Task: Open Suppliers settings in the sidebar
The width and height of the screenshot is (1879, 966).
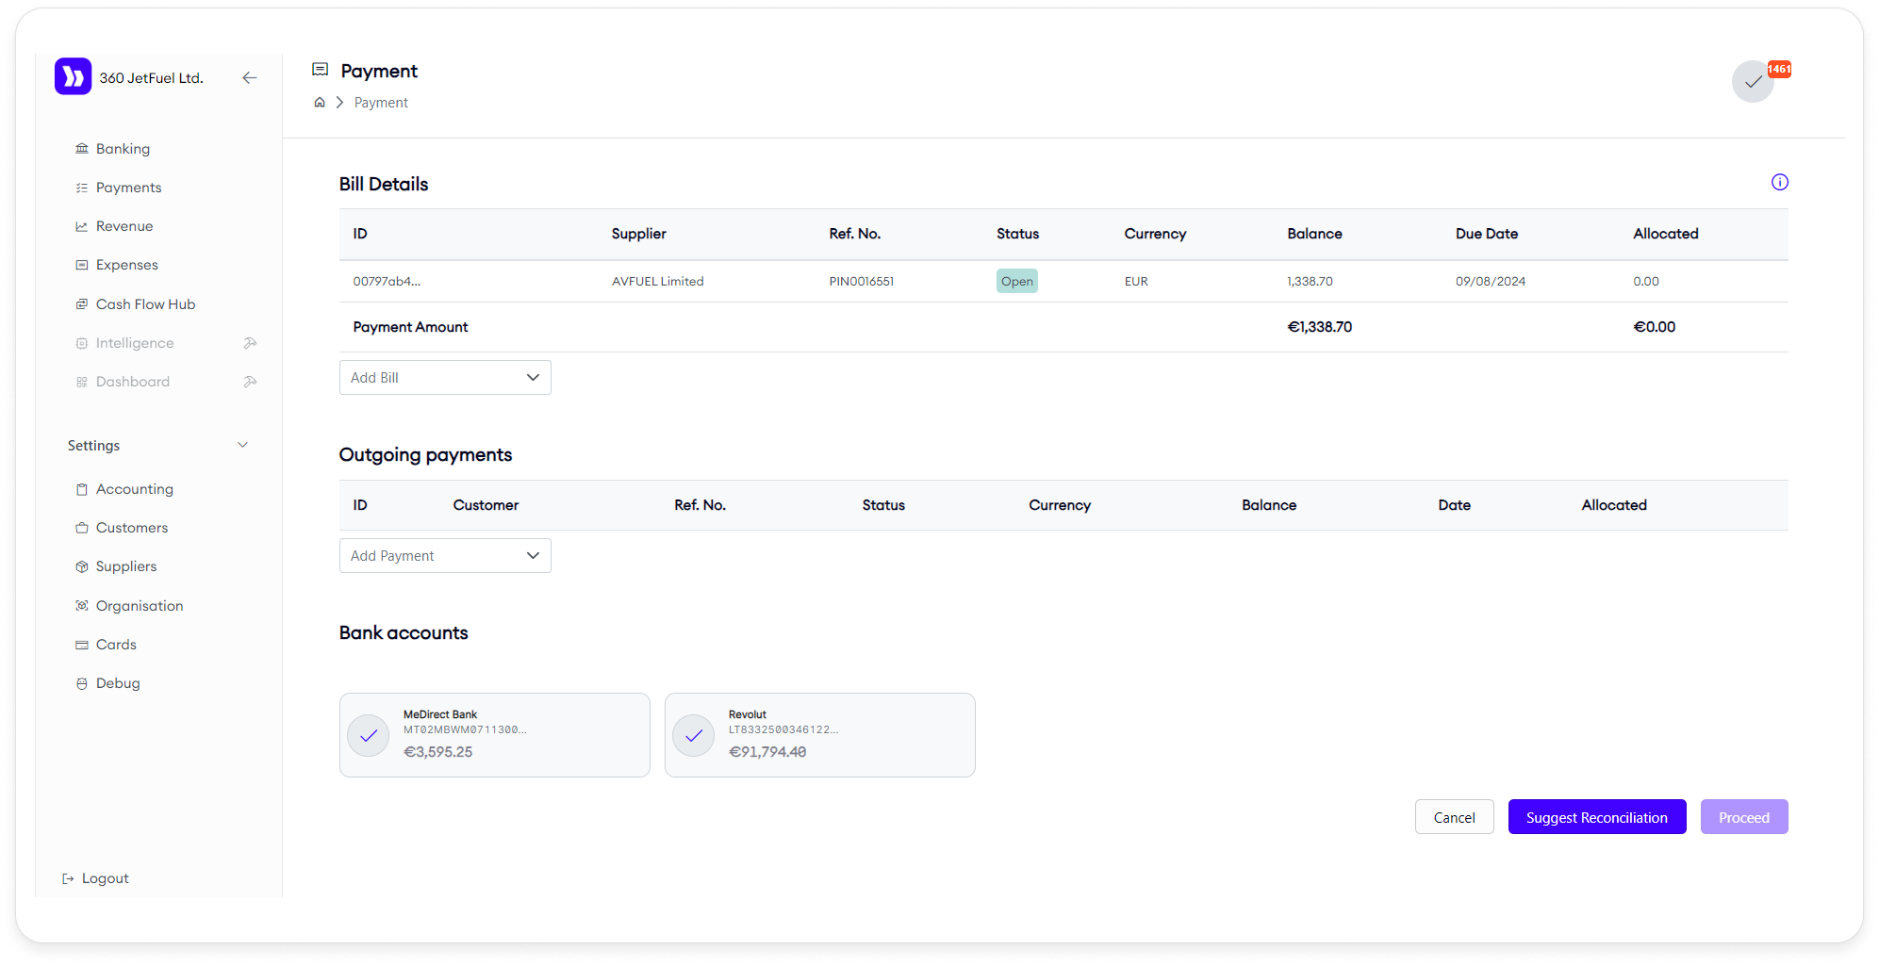Action: (x=126, y=566)
